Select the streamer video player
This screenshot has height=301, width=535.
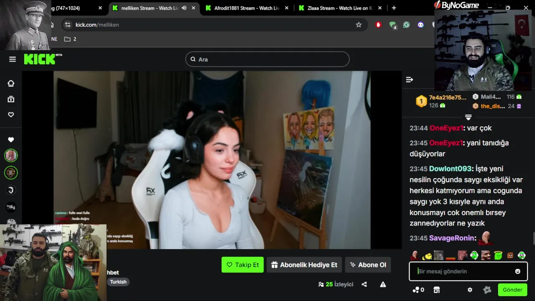pos(212,160)
